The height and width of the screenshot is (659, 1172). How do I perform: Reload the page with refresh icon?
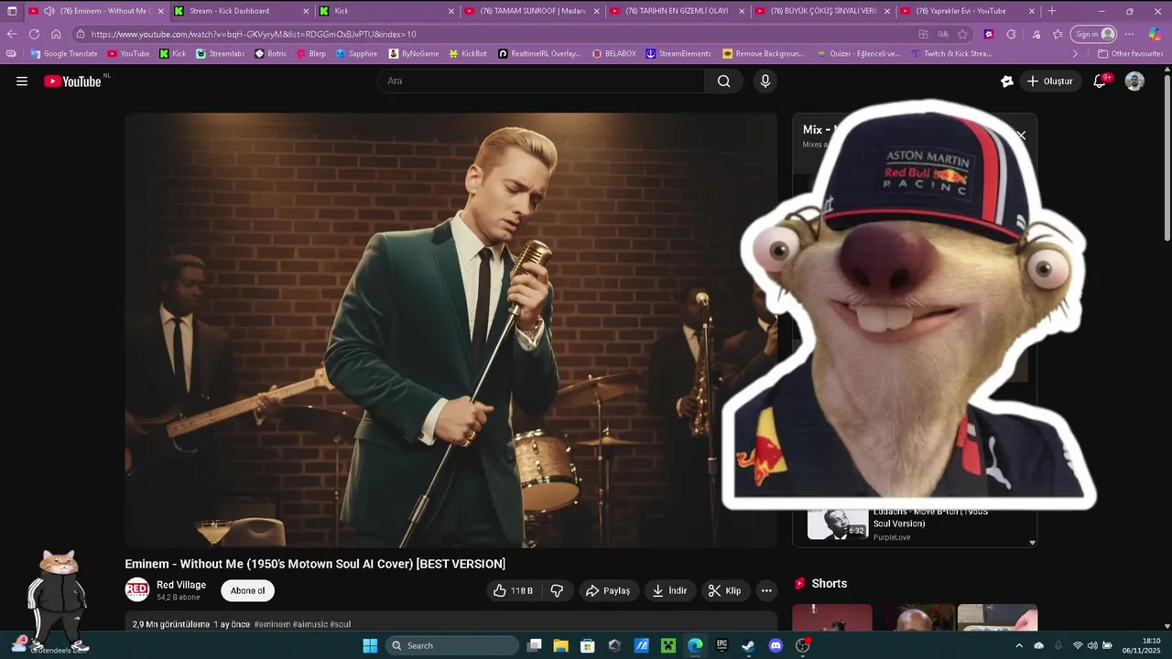point(34,34)
